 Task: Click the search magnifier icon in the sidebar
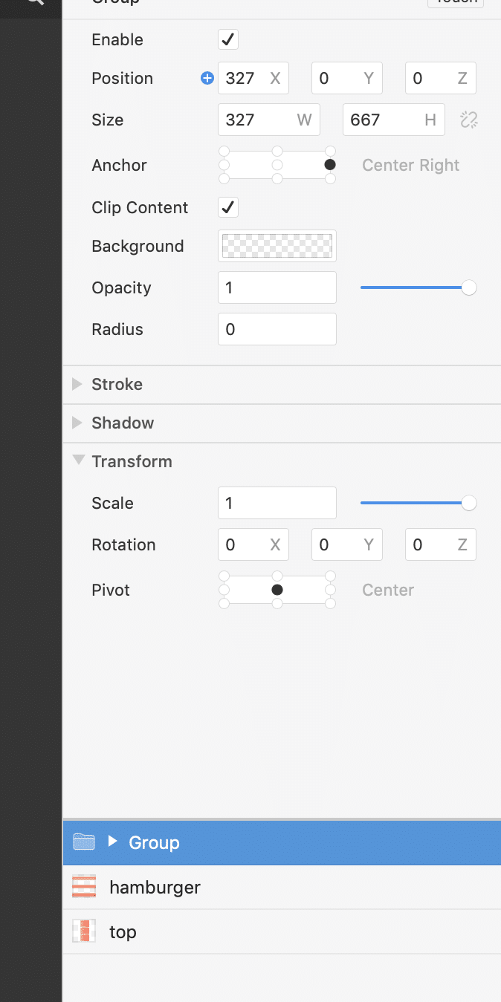34,2
